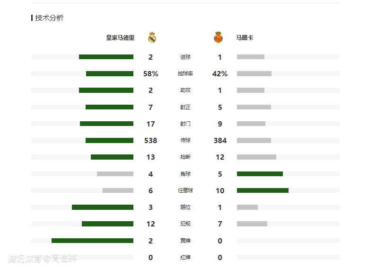Click the 384 passes value
The height and width of the screenshot is (270, 368).
(220, 141)
